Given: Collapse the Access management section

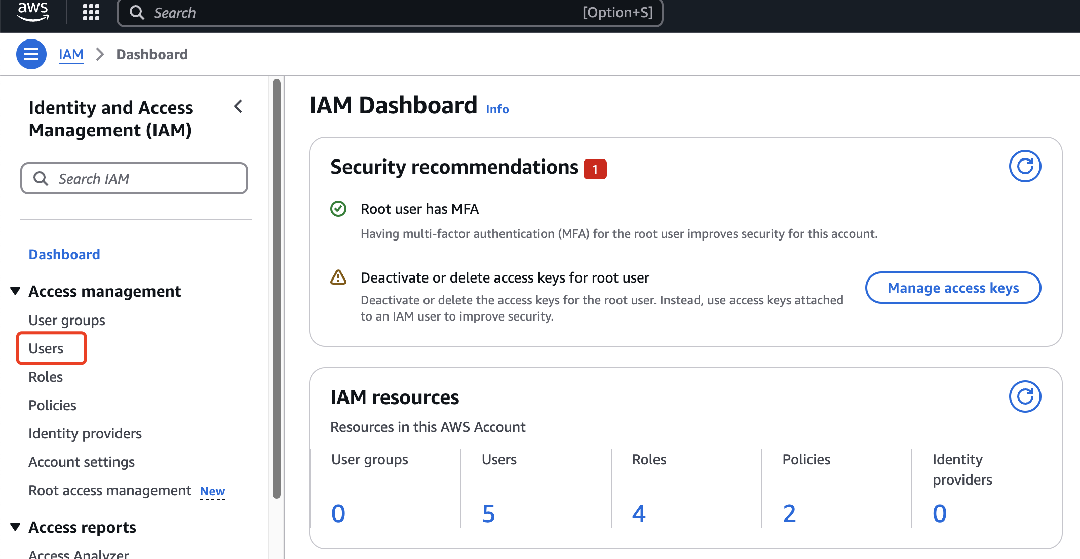Looking at the screenshot, I should click(x=16, y=291).
